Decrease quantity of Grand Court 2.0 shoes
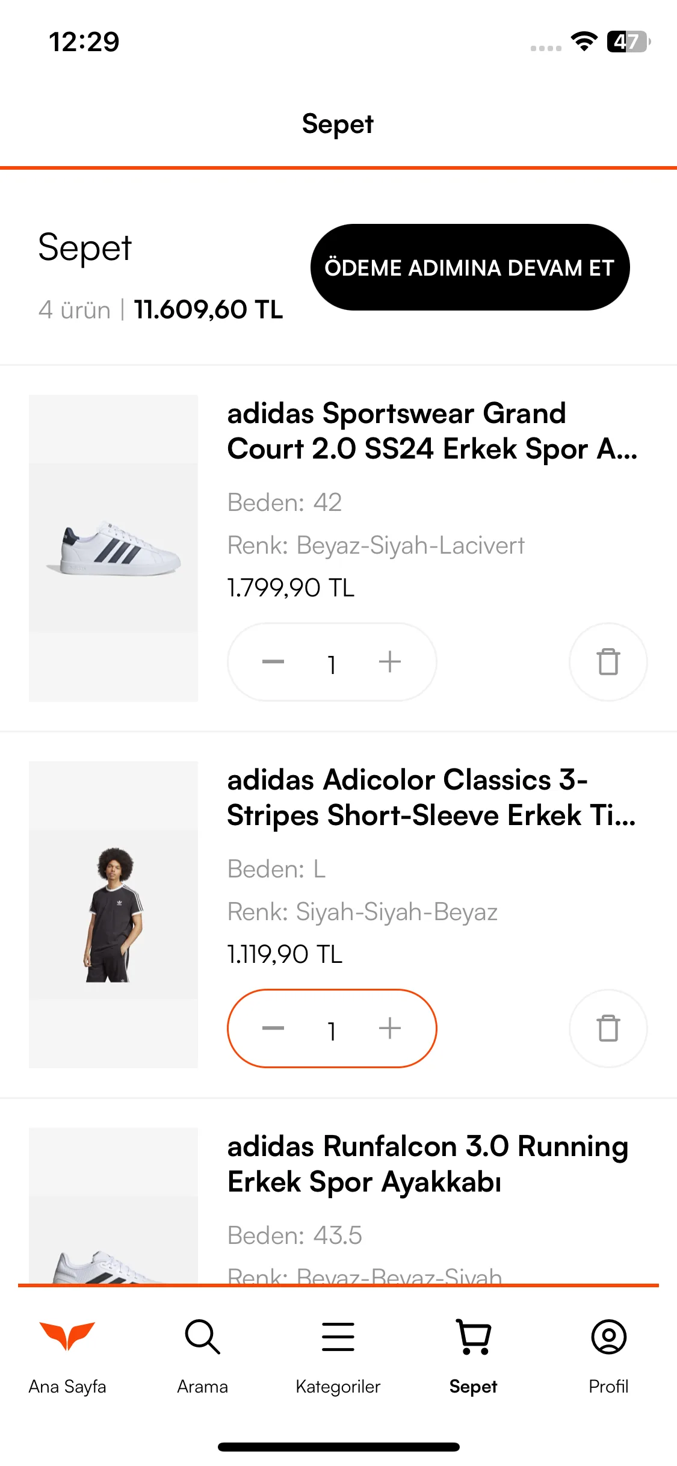Screen dimensions: 677x1466 click(x=273, y=662)
